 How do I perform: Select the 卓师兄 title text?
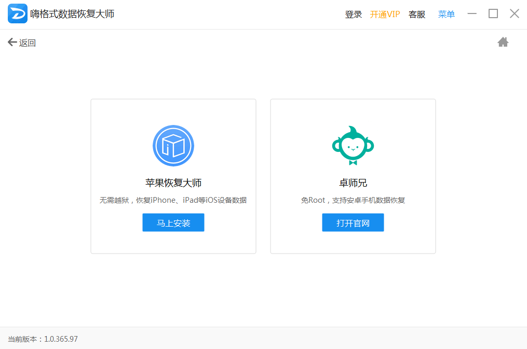coord(353,183)
